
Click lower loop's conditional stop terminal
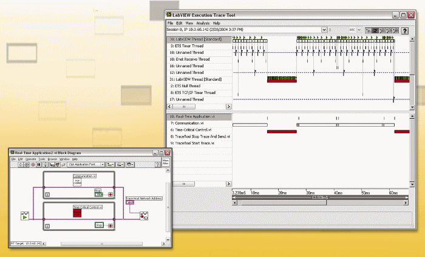(x=110, y=225)
